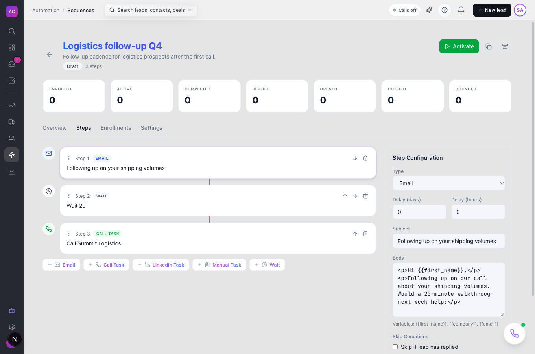Image resolution: width=535 pixels, height=354 pixels.
Task: Check Skip if lead has replied
Action: click(x=395, y=347)
